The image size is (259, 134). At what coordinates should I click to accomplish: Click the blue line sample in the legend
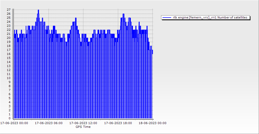[167, 17]
